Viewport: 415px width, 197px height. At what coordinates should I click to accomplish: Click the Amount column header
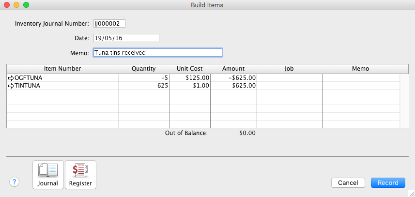click(233, 69)
